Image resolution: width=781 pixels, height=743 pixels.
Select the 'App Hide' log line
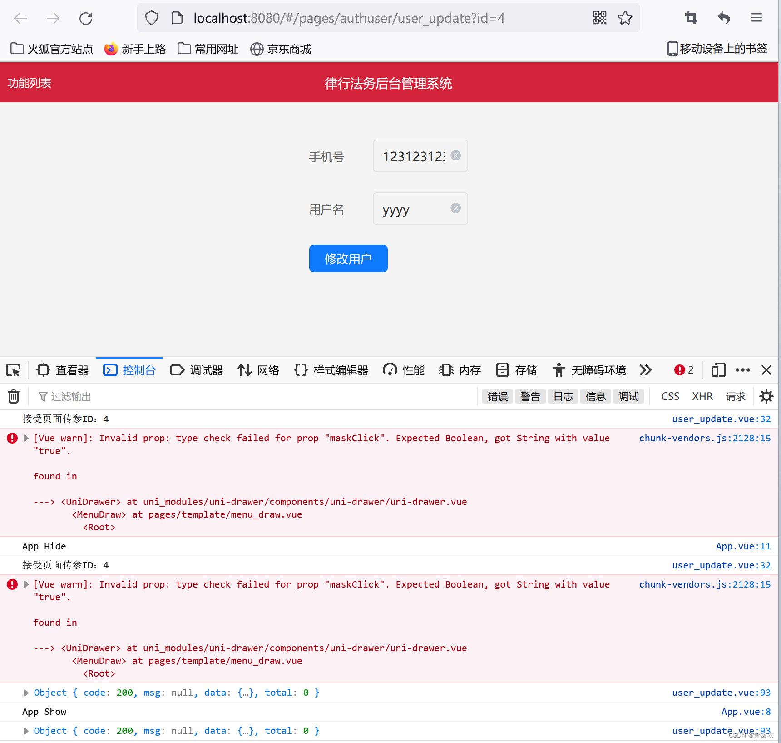pyautogui.click(x=44, y=546)
